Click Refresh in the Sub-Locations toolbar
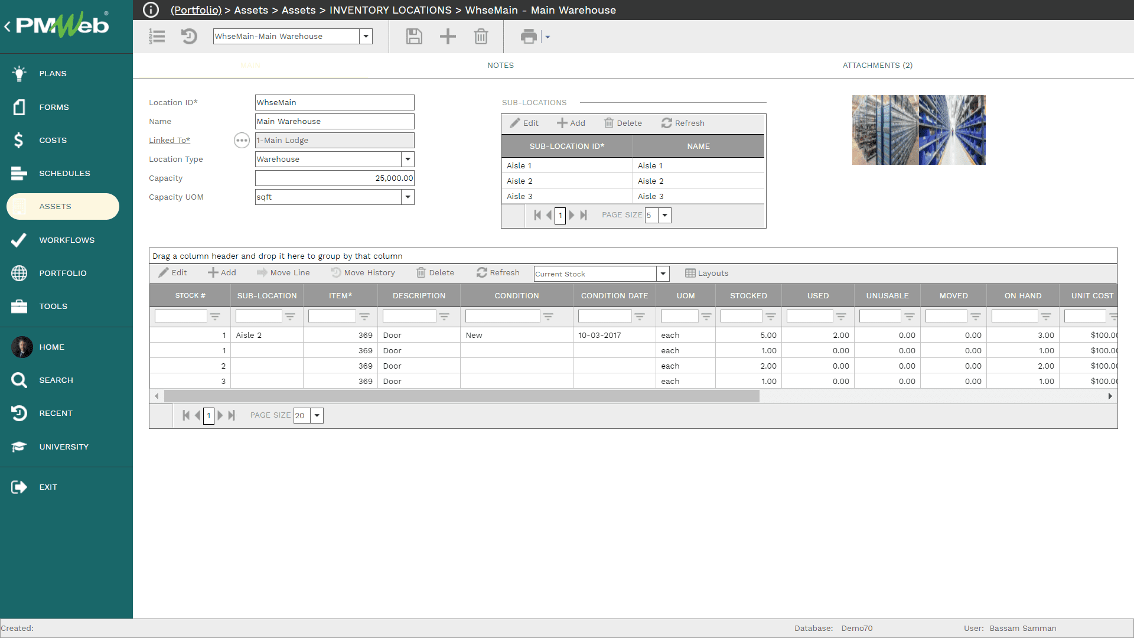The width and height of the screenshot is (1134, 638). pos(683,123)
